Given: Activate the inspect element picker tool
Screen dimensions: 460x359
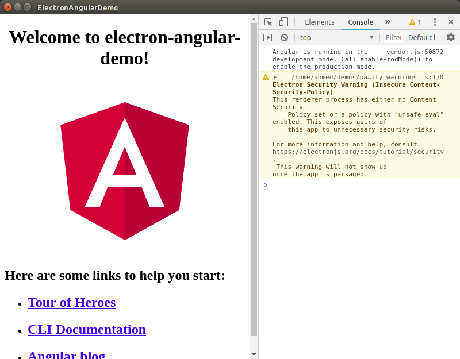Looking at the screenshot, I should [x=268, y=22].
